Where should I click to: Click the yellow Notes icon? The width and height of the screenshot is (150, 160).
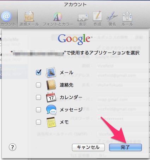click(51, 122)
